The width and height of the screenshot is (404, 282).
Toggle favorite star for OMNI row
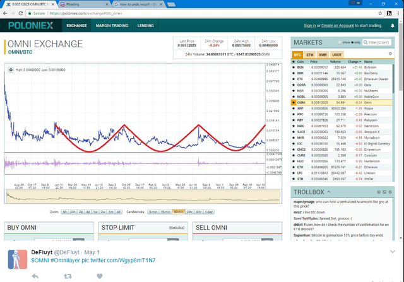(294, 102)
